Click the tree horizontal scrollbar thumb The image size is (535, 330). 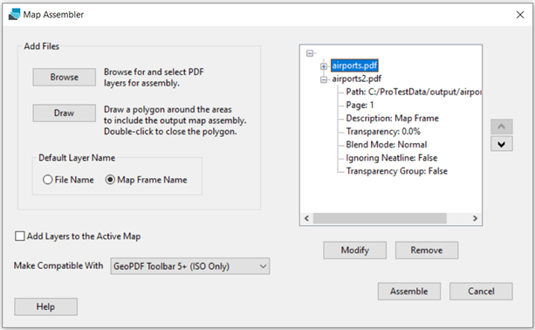pos(380,218)
